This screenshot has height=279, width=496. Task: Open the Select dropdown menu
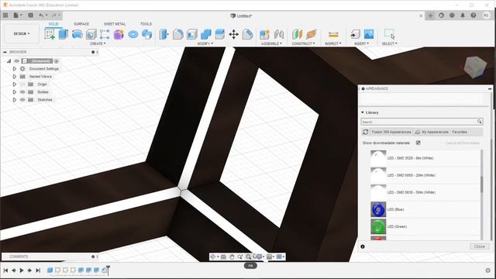389,43
